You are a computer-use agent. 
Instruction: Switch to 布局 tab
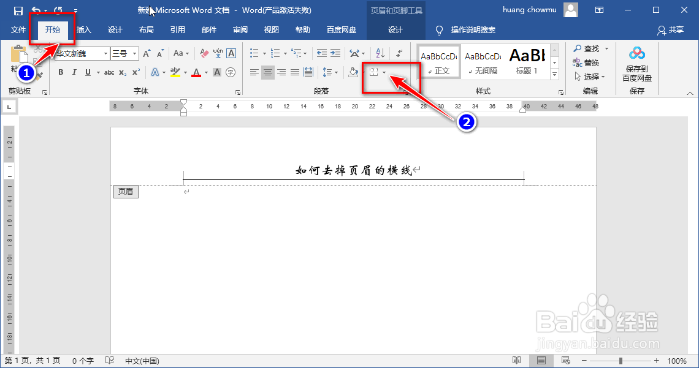146,30
